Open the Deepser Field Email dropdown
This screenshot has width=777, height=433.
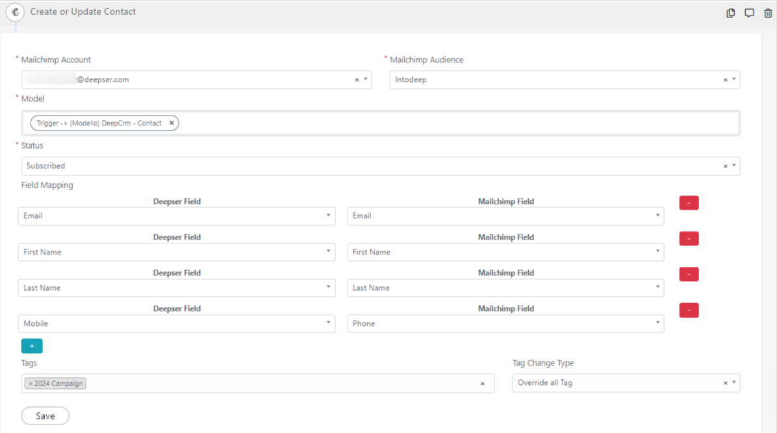[177, 216]
